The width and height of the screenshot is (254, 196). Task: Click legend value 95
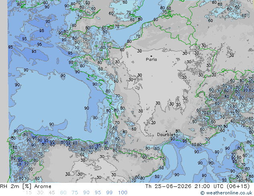(x=98, y=193)
